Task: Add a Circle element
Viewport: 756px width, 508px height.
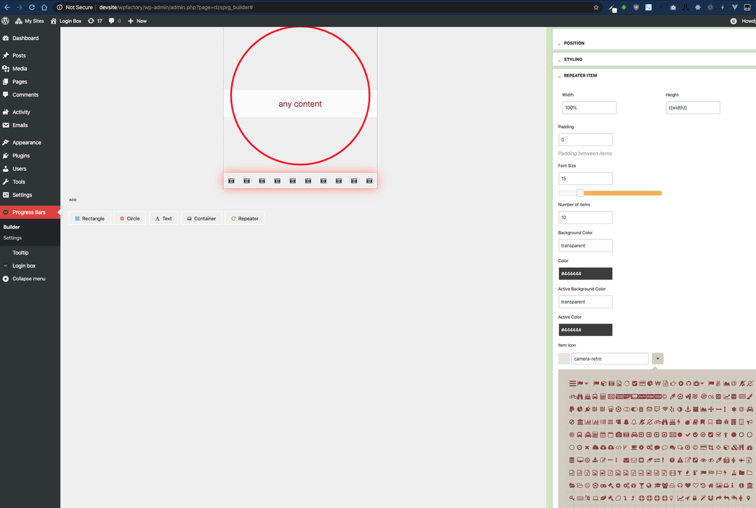Action: pos(130,218)
